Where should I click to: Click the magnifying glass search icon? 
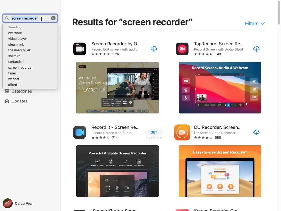click(7, 18)
